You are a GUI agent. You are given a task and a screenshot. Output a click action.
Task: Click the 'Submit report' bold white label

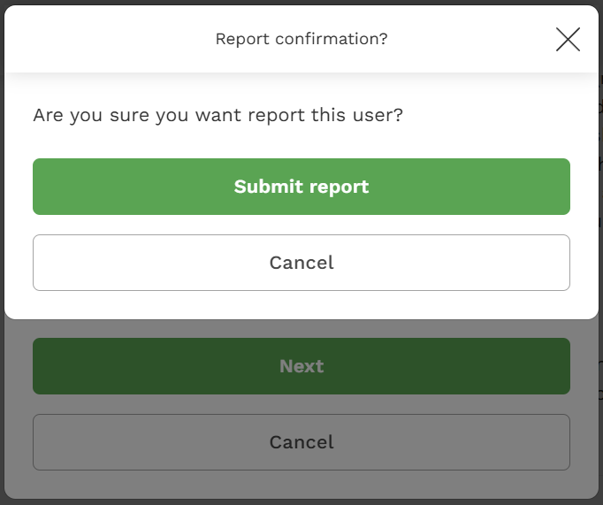(x=301, y=187)
